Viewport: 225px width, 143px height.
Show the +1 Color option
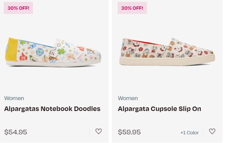(x=189, y=132)
